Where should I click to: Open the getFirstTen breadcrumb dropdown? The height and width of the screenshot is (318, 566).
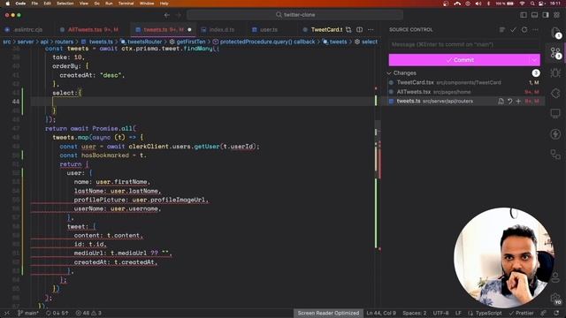(x=187, y=42)
